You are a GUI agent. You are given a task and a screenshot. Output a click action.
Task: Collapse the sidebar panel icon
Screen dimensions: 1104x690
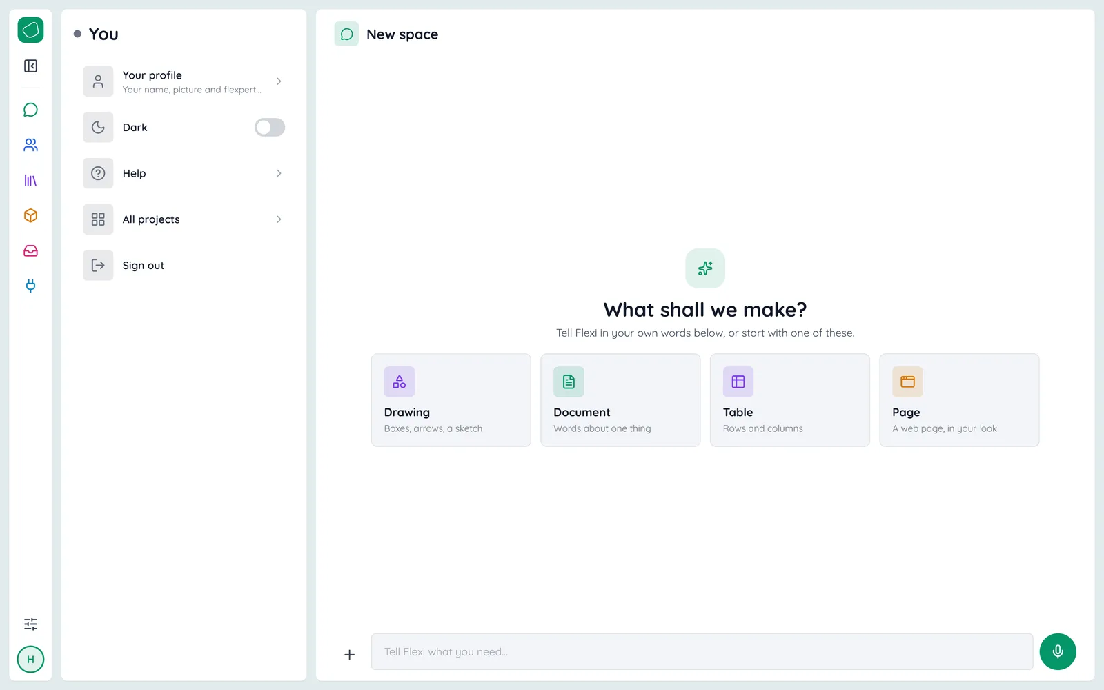[30, 66]
